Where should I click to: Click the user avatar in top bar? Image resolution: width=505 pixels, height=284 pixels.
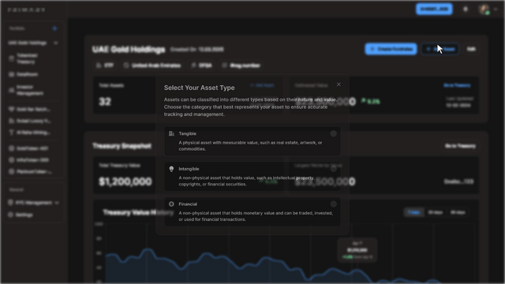(484, 9)
